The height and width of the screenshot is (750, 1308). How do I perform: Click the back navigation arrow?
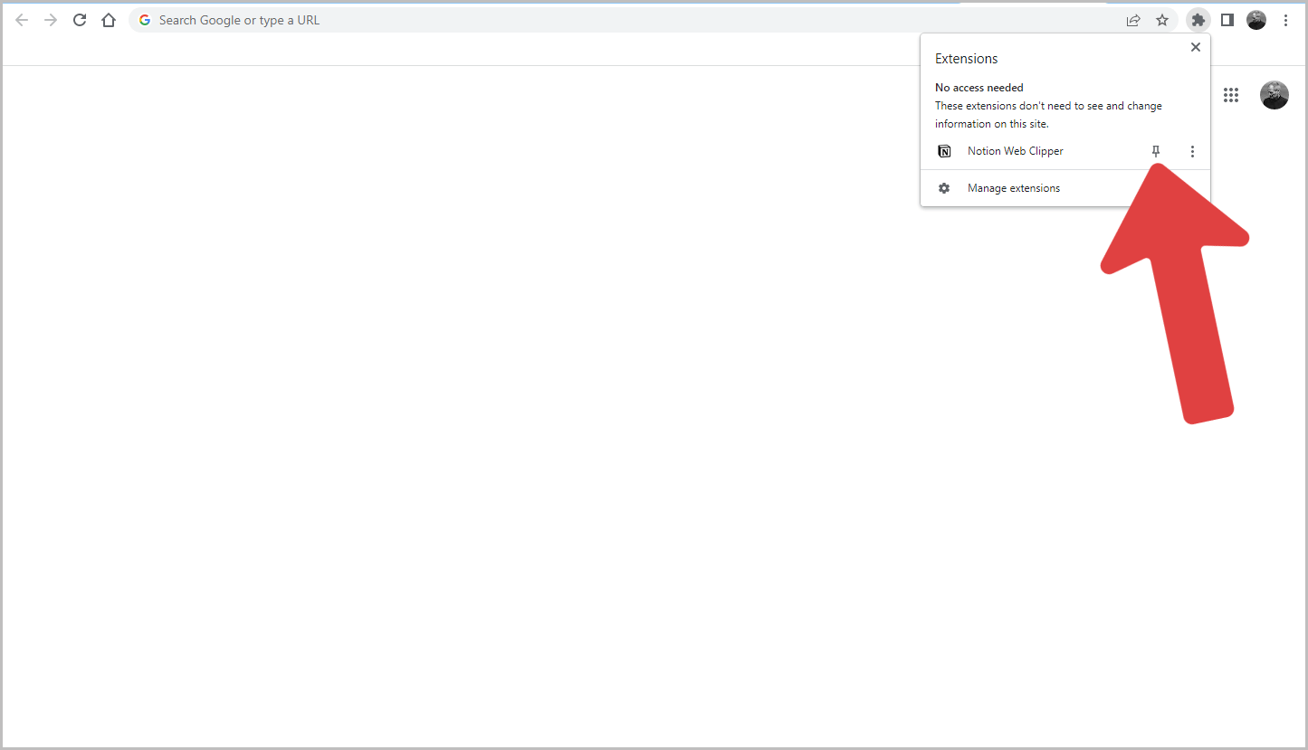coord(21,19)
